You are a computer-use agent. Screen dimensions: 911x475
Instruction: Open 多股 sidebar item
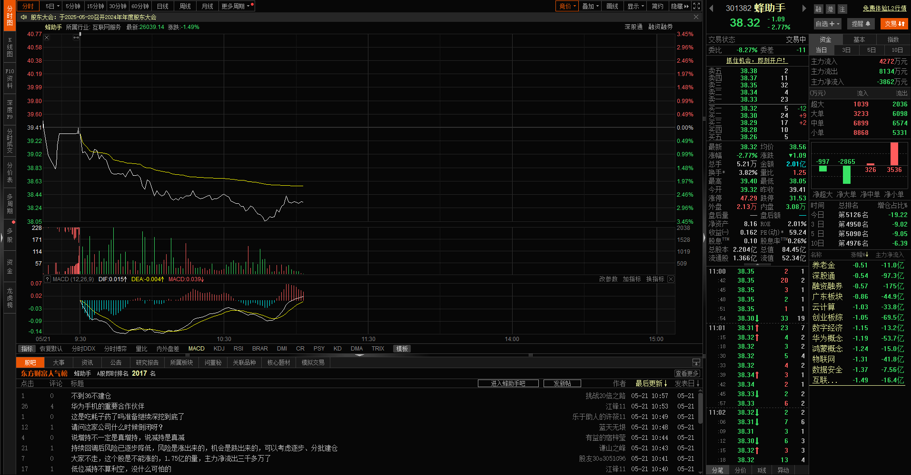[x=10, y=235]
